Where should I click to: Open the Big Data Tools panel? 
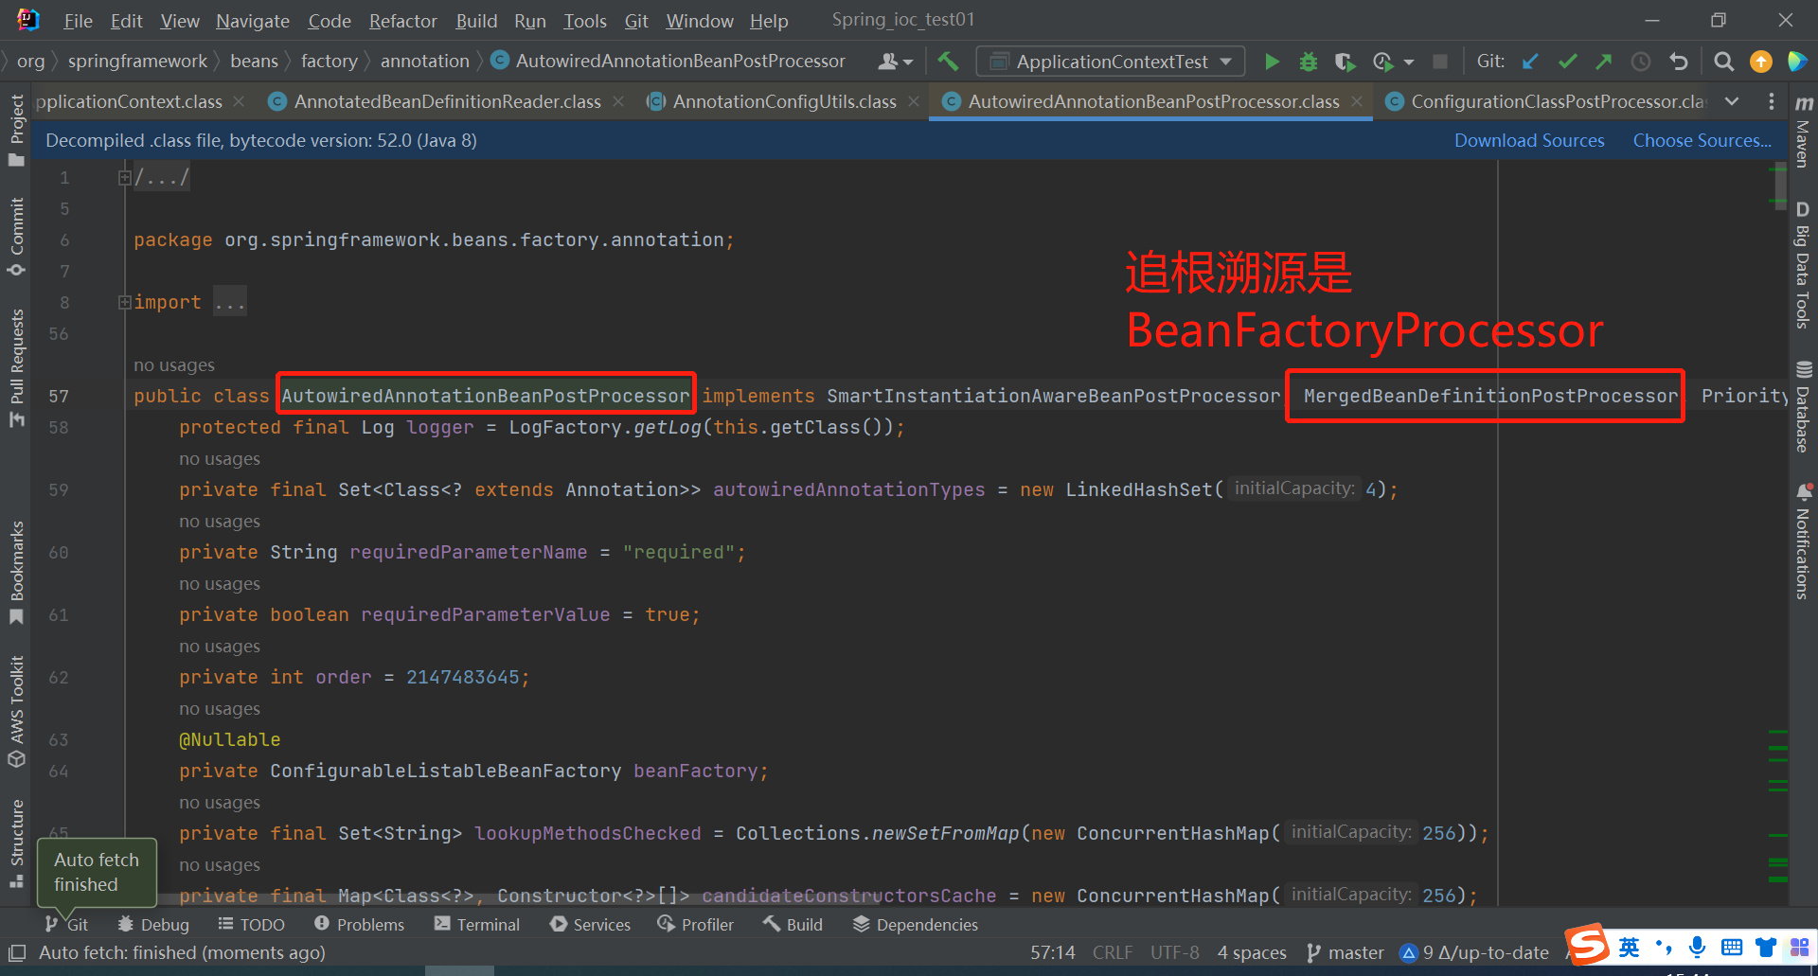click(x=1803, y=265)
